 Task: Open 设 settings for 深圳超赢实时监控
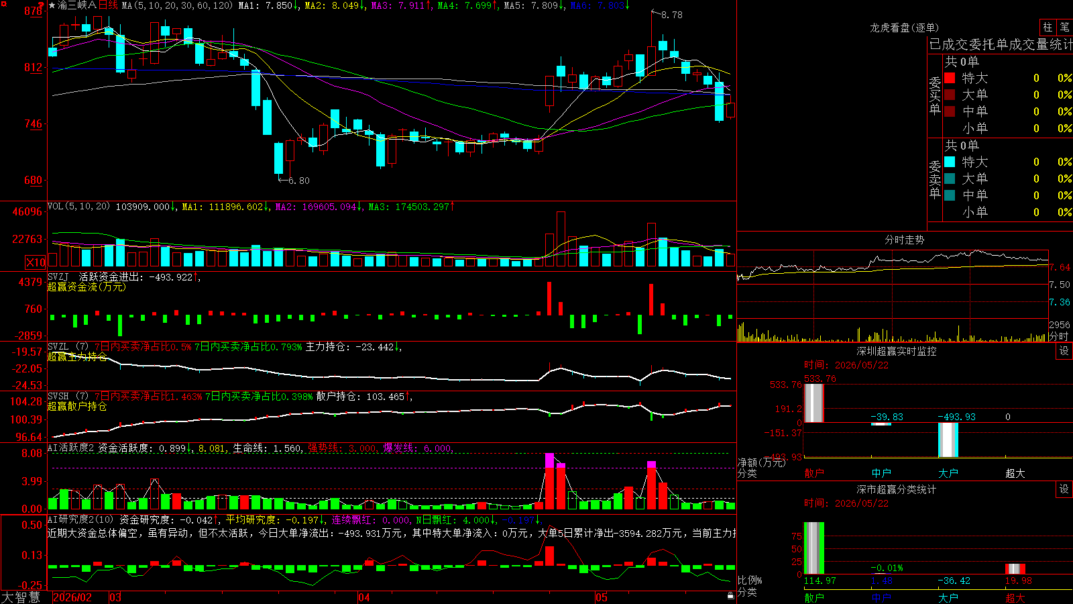(1064, 351)
